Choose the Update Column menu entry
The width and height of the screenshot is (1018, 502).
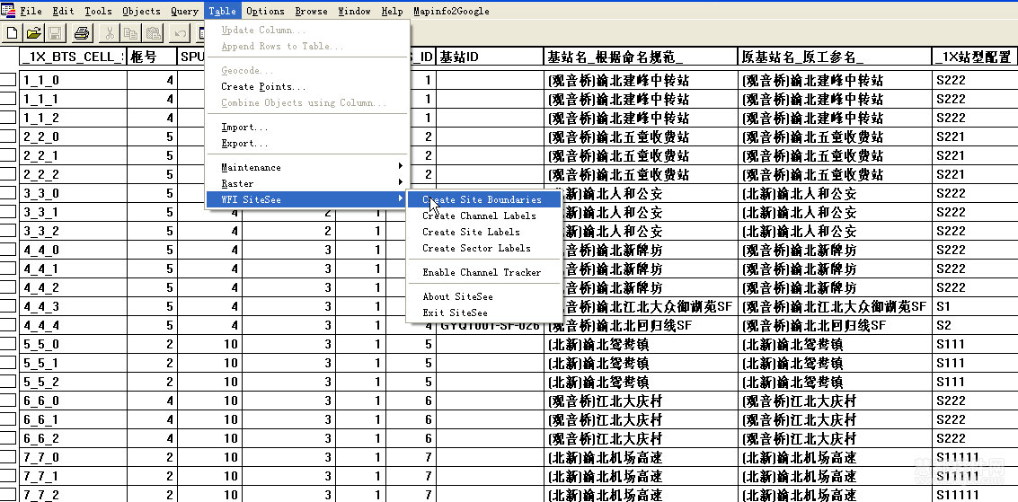coord(307,30)
